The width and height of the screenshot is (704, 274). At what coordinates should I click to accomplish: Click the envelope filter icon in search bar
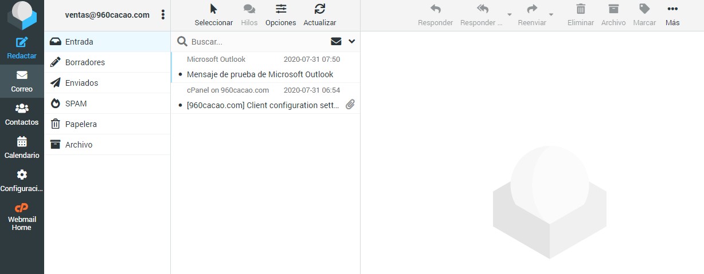pyautogui.click(x=336, y=41)
